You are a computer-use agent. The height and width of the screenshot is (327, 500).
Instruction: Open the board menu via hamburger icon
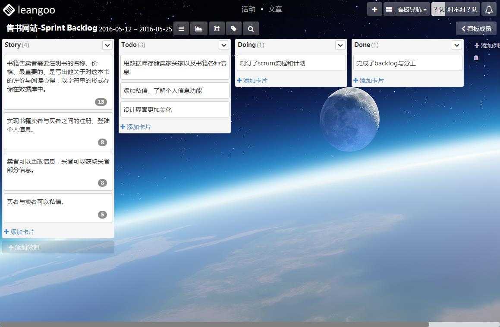(x=181, y=28)
